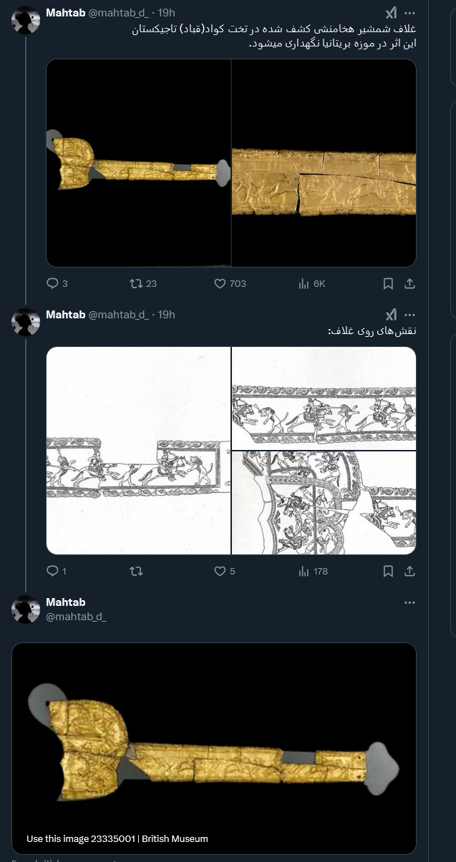The height and width of the screenshot is (862, 456).
Task: Open Mahtab profile name on bottom tweet
Action: click(65, 602)
